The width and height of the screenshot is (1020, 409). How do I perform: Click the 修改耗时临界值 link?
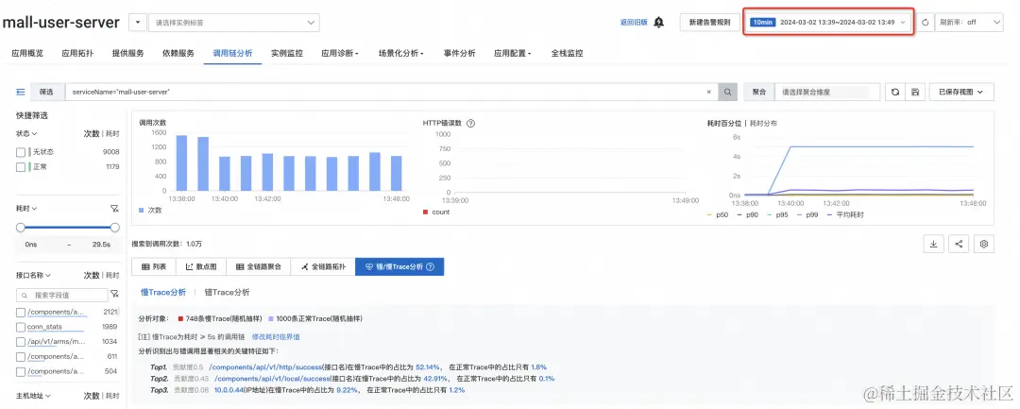[x=276, y=337]
